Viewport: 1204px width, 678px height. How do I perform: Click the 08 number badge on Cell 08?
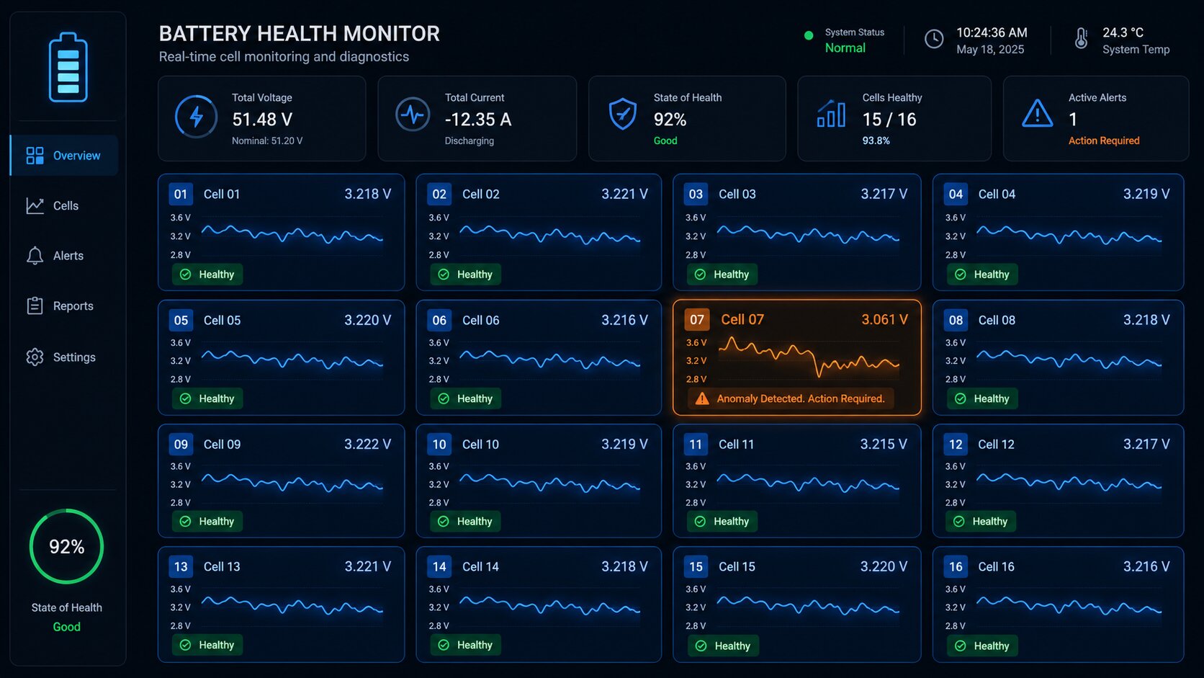956,320
